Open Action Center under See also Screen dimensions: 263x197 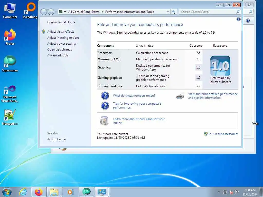[x=57, y=139]
